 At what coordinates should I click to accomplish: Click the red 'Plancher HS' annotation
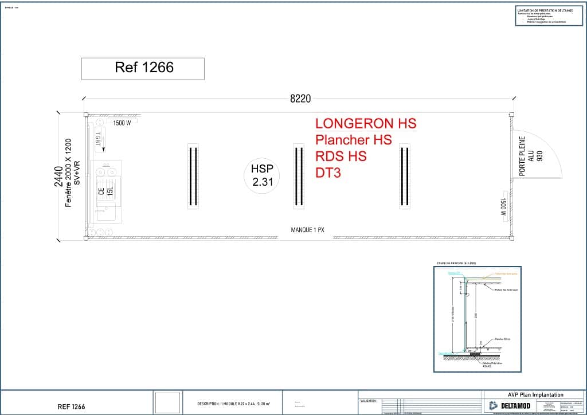353,140
